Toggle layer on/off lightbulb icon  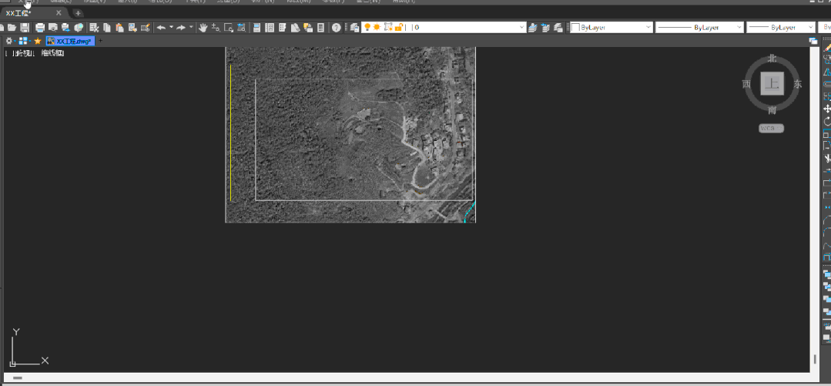[367, 27]
